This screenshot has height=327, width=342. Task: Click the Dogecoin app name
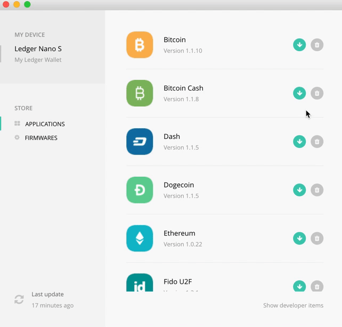pos(178,185)
